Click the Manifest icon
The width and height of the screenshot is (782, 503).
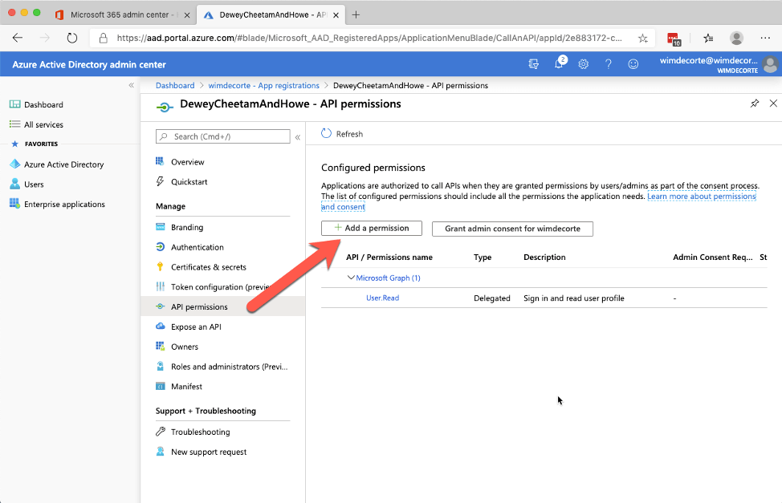160,387
